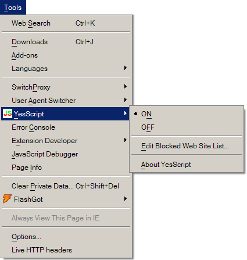This screenshot has height=260, width=247.
Task: Open the Downloads menu entry
Action: point(66,42)
